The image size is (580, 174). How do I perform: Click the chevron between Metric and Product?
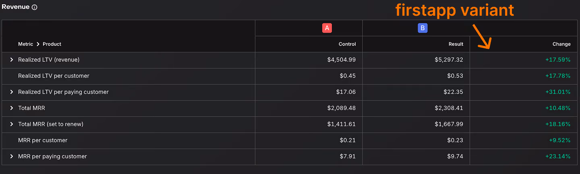pyautogui.click(x=38, y=44)
